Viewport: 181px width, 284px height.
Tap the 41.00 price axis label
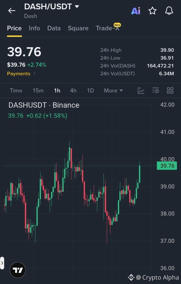point(167,132)
